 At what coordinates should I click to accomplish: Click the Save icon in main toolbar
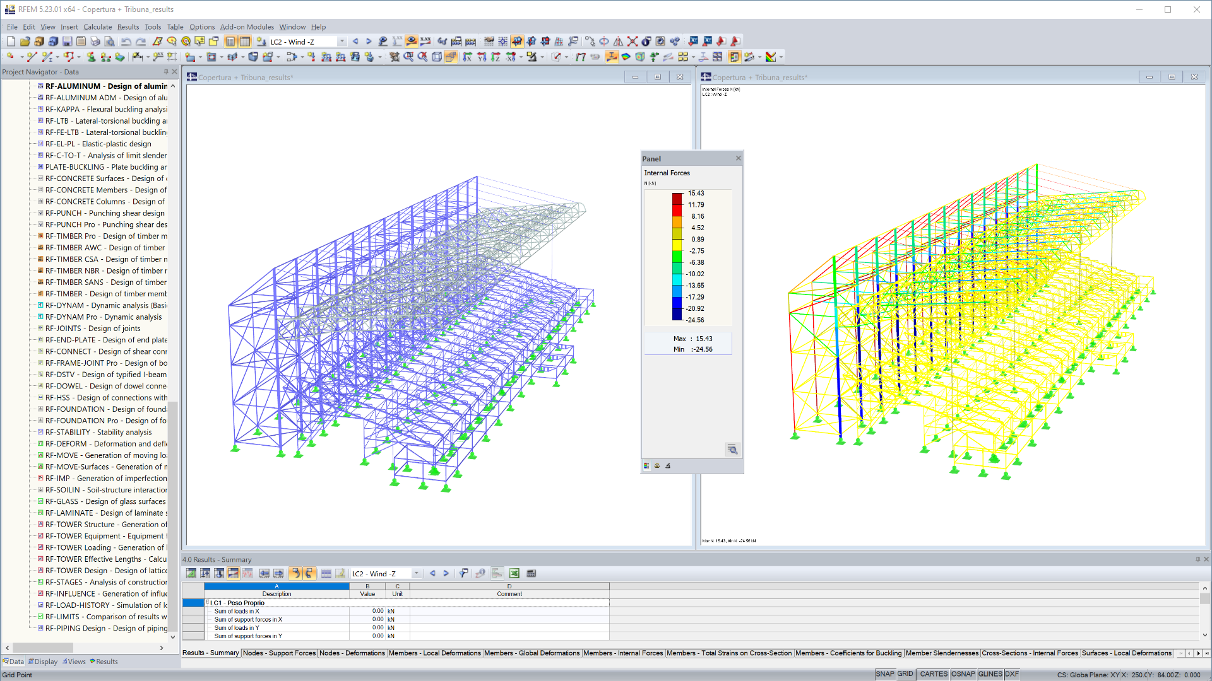click(67, 42)
